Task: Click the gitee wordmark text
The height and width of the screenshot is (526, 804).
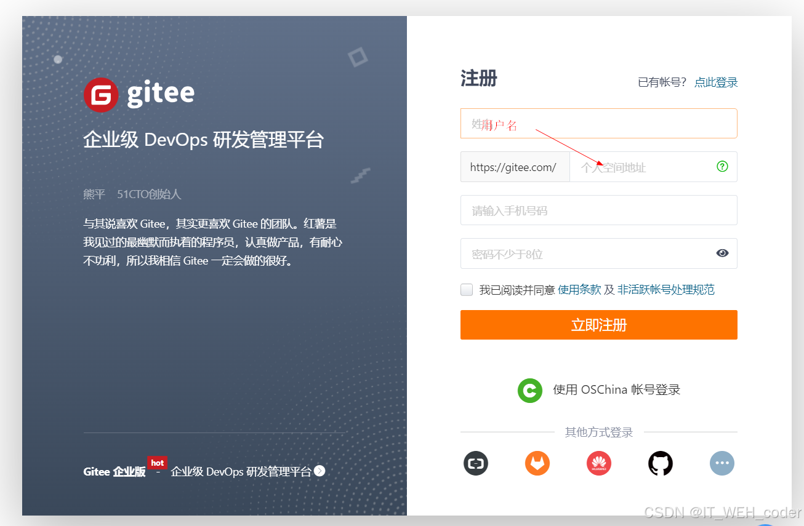Action: pos(161,94)
